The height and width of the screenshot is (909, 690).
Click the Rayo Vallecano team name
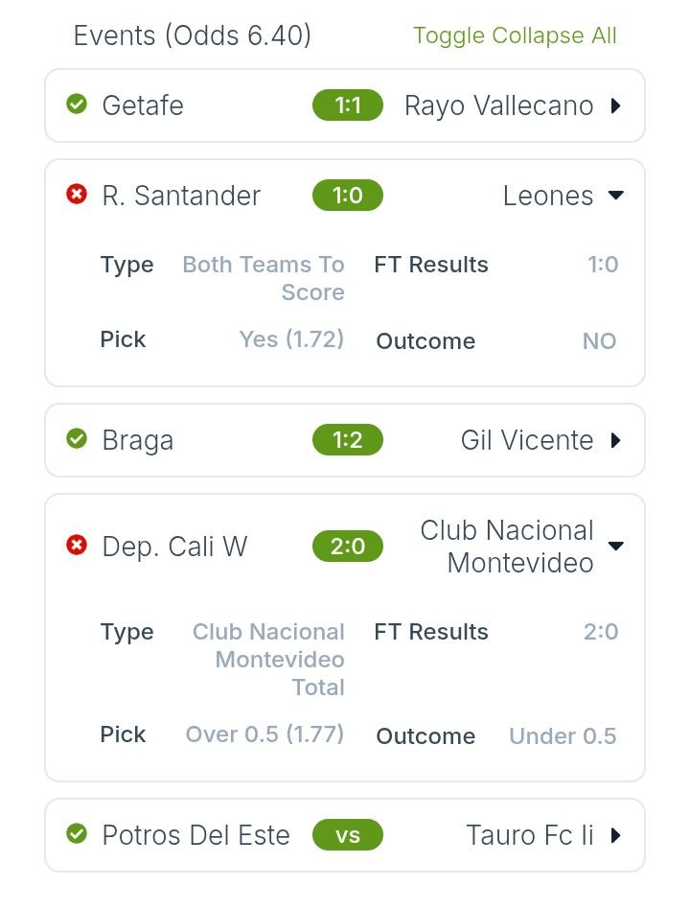pos(499,106)
